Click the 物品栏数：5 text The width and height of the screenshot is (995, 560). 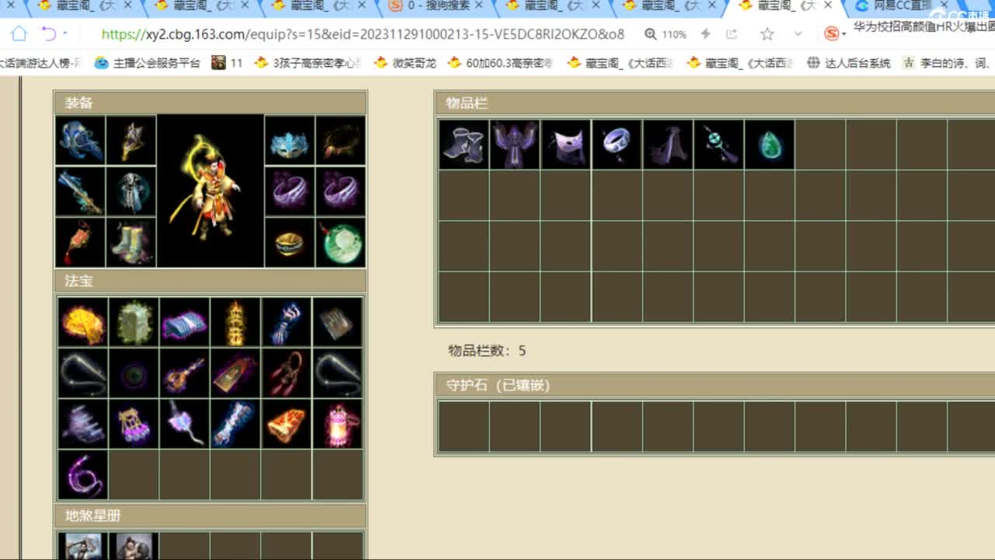click(487, 351)
